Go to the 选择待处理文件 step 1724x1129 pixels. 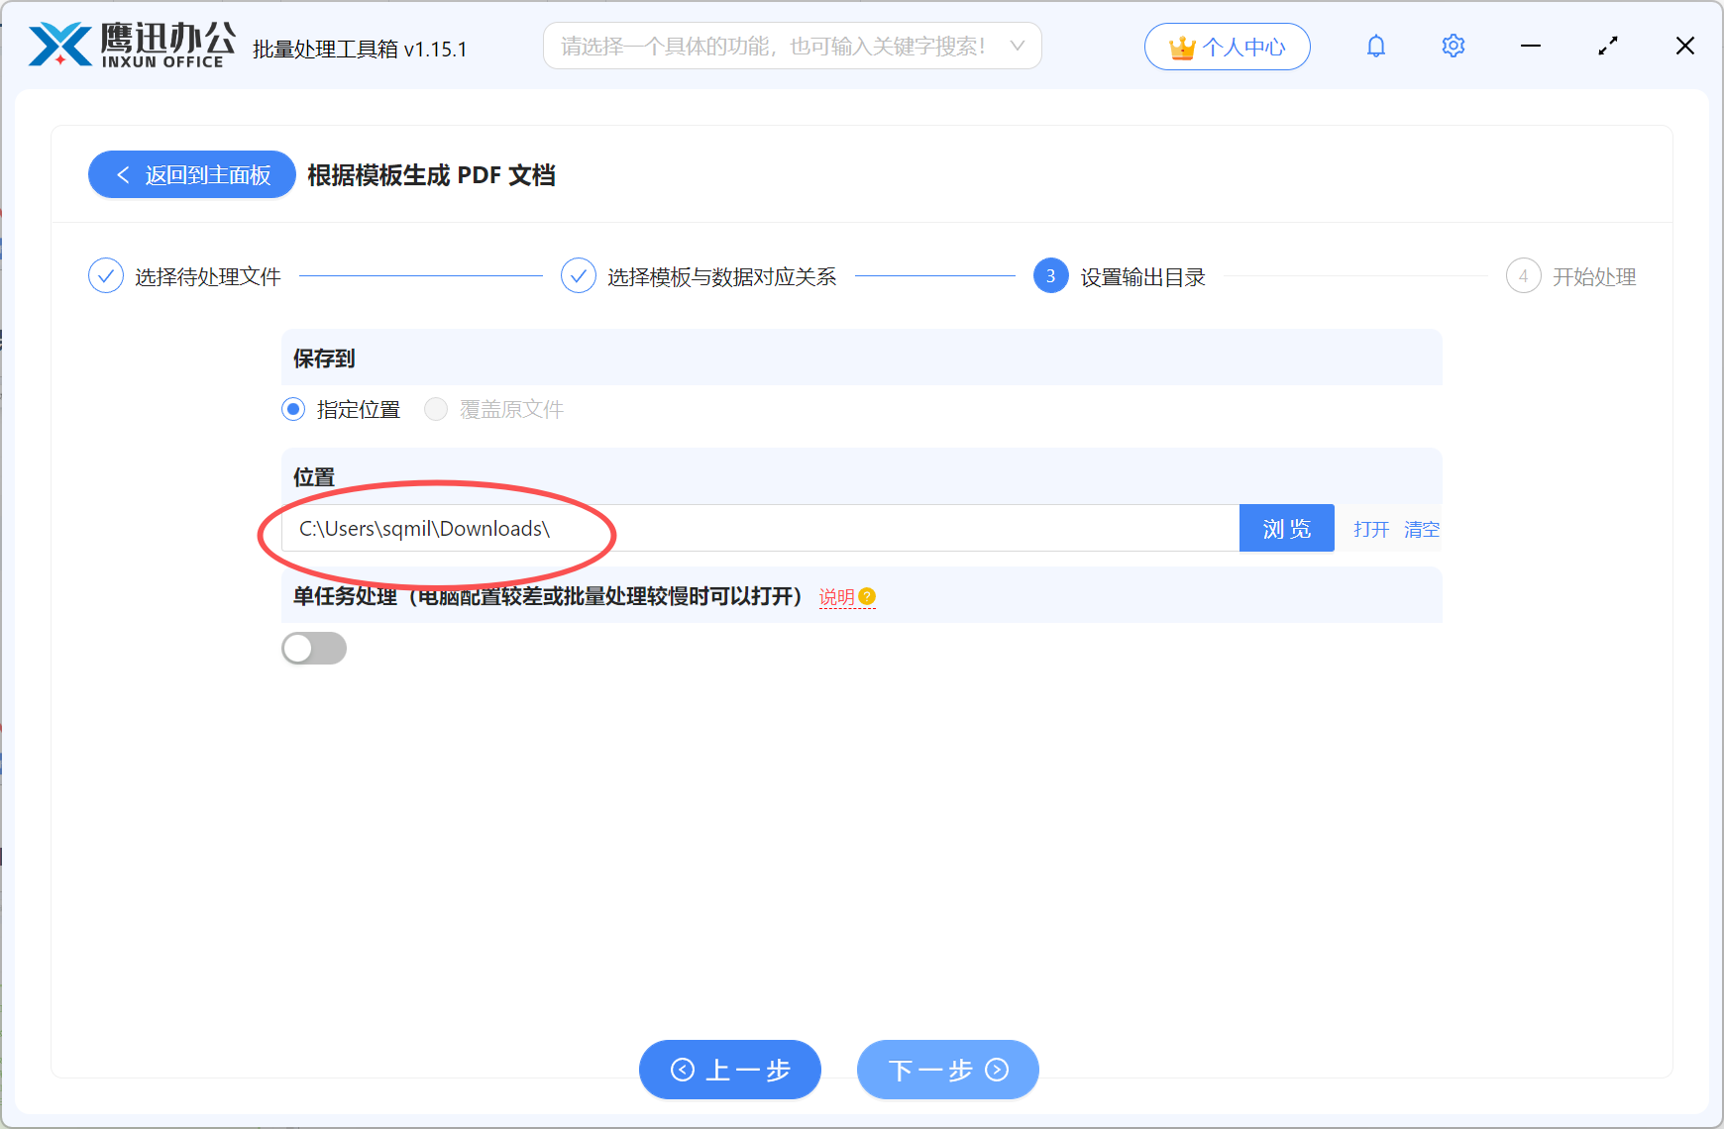[208, 276]
